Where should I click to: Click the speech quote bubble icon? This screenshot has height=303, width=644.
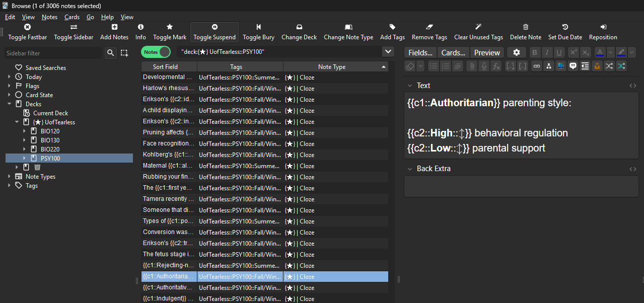(x=573, y=66)
